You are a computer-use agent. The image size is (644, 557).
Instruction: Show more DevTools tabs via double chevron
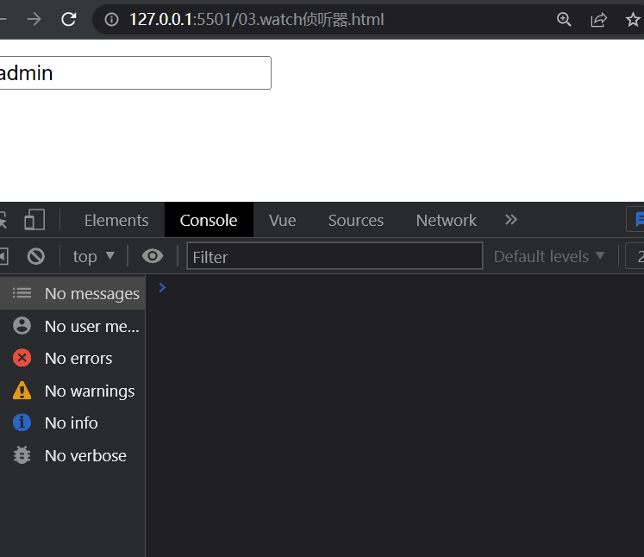(x=511, y=220)
